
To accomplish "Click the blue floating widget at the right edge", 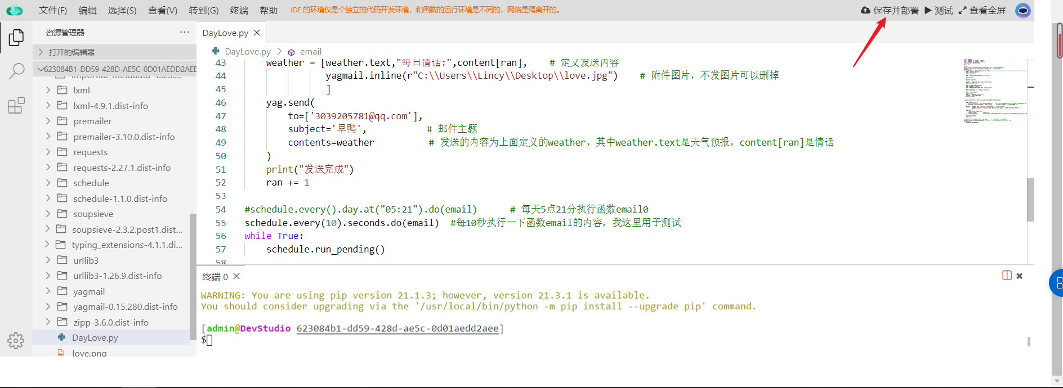I will point(1056,283).
